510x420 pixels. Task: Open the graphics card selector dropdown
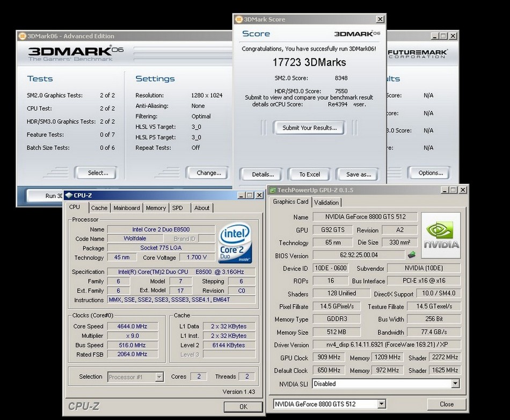point(382,404)
